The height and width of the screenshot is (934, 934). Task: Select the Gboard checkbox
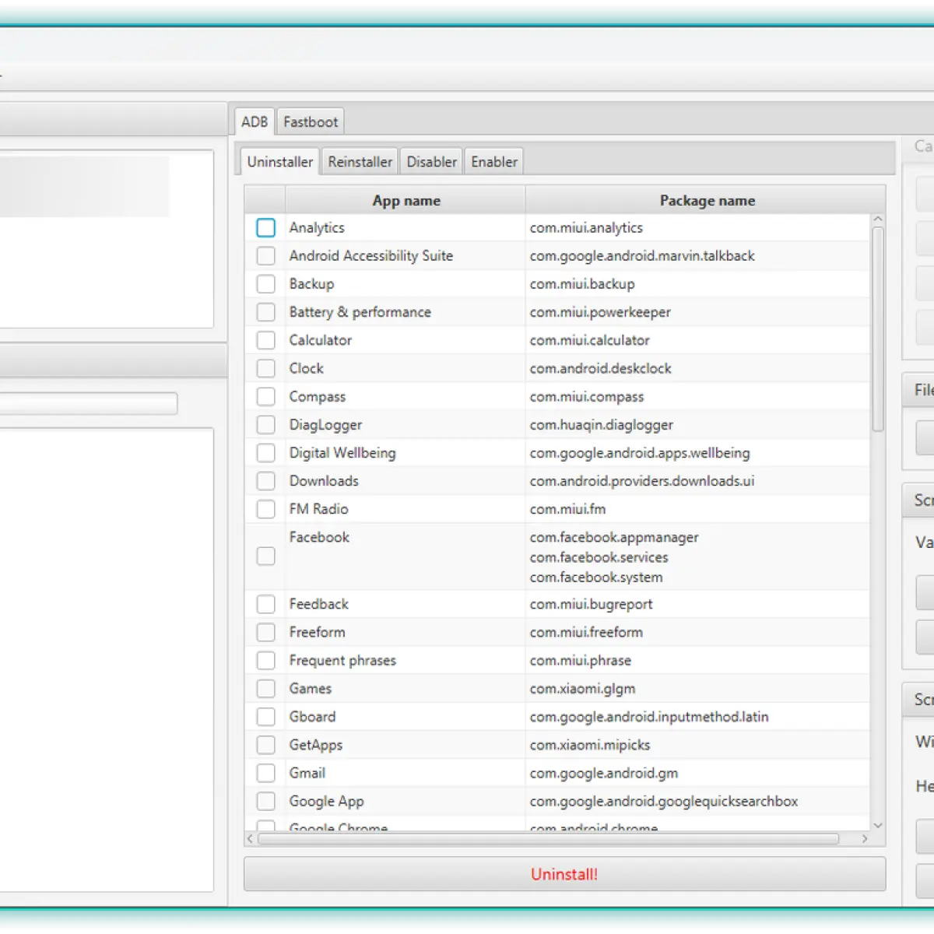[x=265, y=717]
